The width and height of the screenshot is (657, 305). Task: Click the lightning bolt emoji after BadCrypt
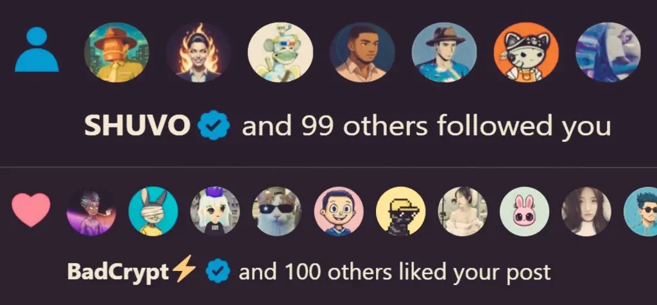[x=184, y=268]
